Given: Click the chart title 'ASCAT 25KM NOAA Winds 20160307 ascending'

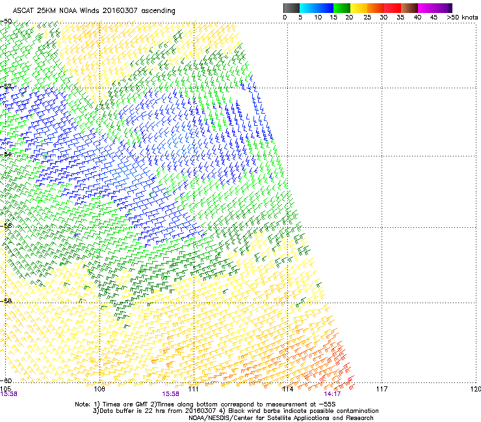Looking at the screenshot, I should tap(94, 11).
